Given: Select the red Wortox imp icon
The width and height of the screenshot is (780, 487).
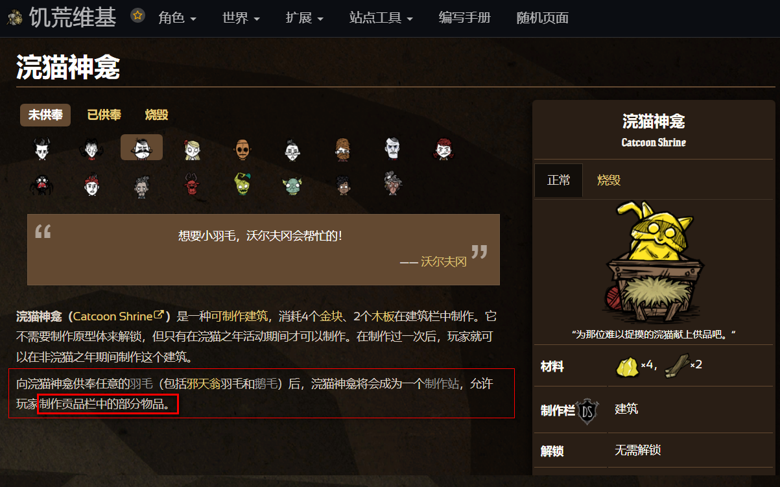Looking at the screenshot, I should [192, 185].
